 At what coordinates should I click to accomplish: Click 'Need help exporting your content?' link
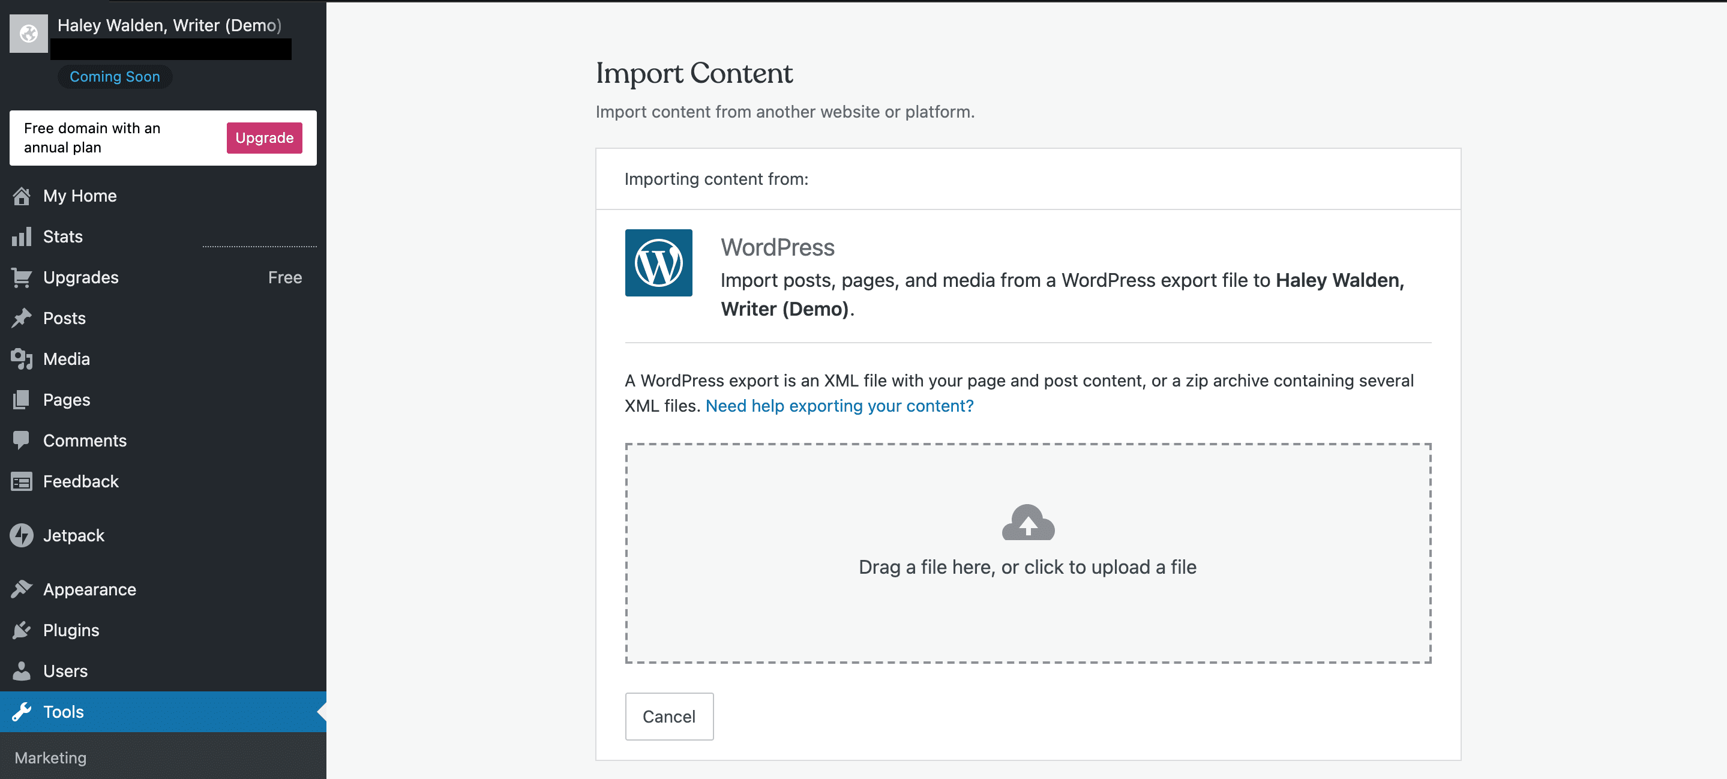pos(840,405)
